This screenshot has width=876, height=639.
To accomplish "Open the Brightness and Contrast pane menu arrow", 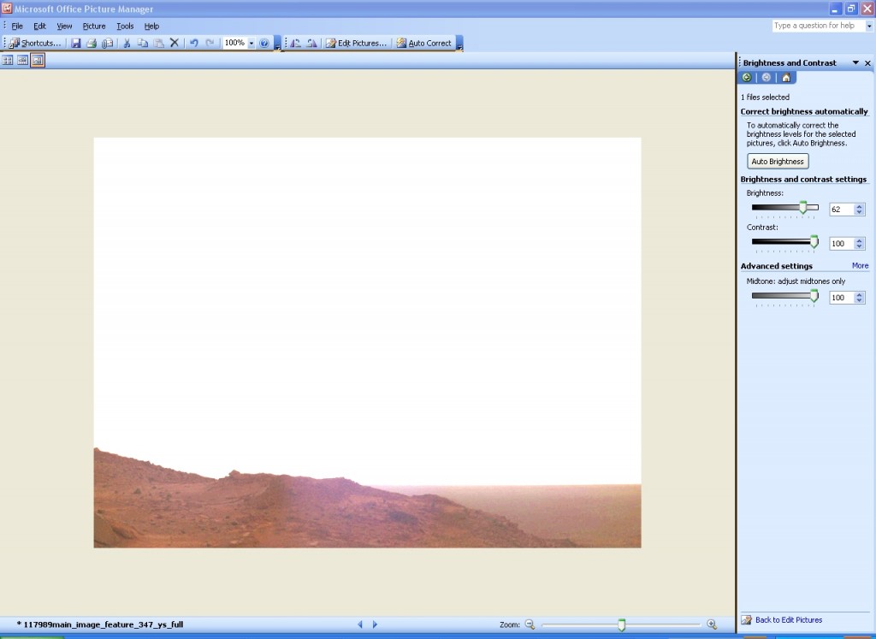I will 855,63.
